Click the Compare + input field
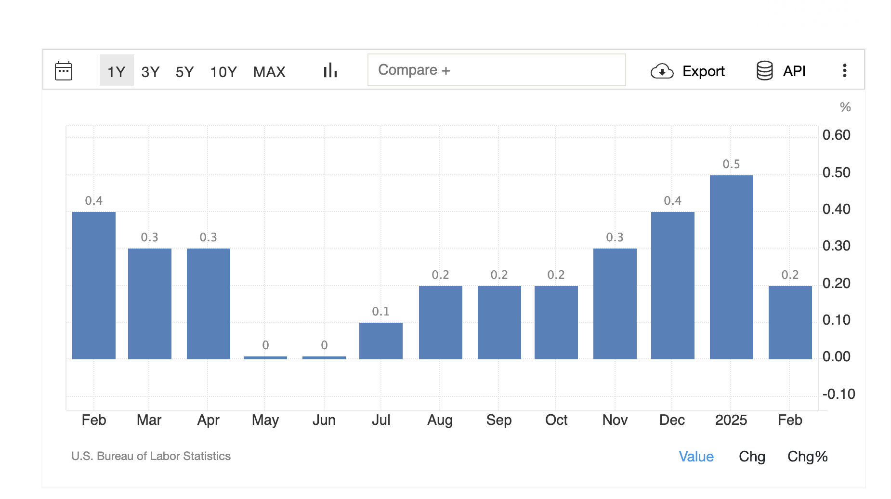This screenshot has height=499, width=891. pyautogui.click(x=497, y=70)
